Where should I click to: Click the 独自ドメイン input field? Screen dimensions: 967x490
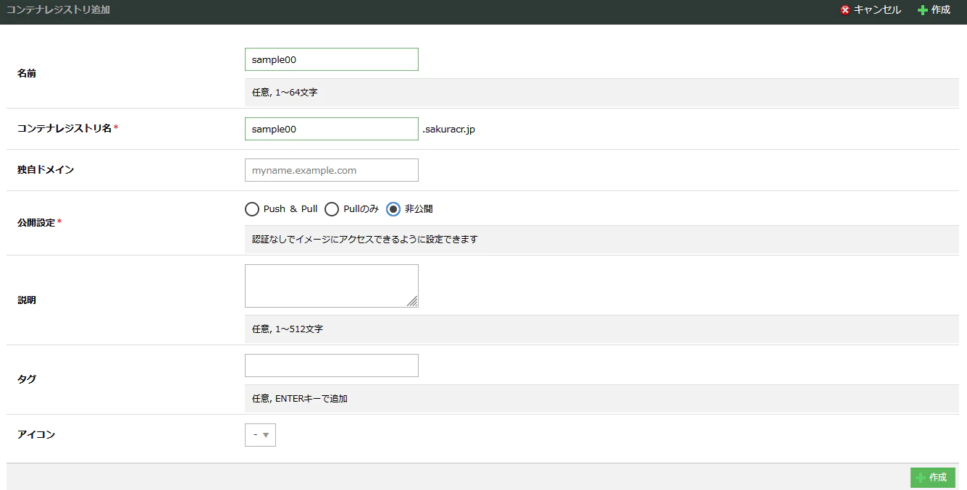pyautogui.click(x=332, y=170)
